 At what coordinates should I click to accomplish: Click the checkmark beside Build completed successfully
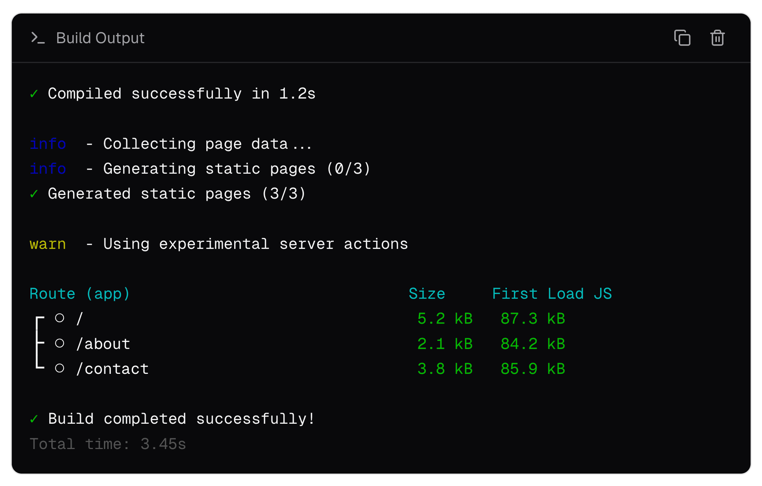pyautogui.click(x=34, y=419)
